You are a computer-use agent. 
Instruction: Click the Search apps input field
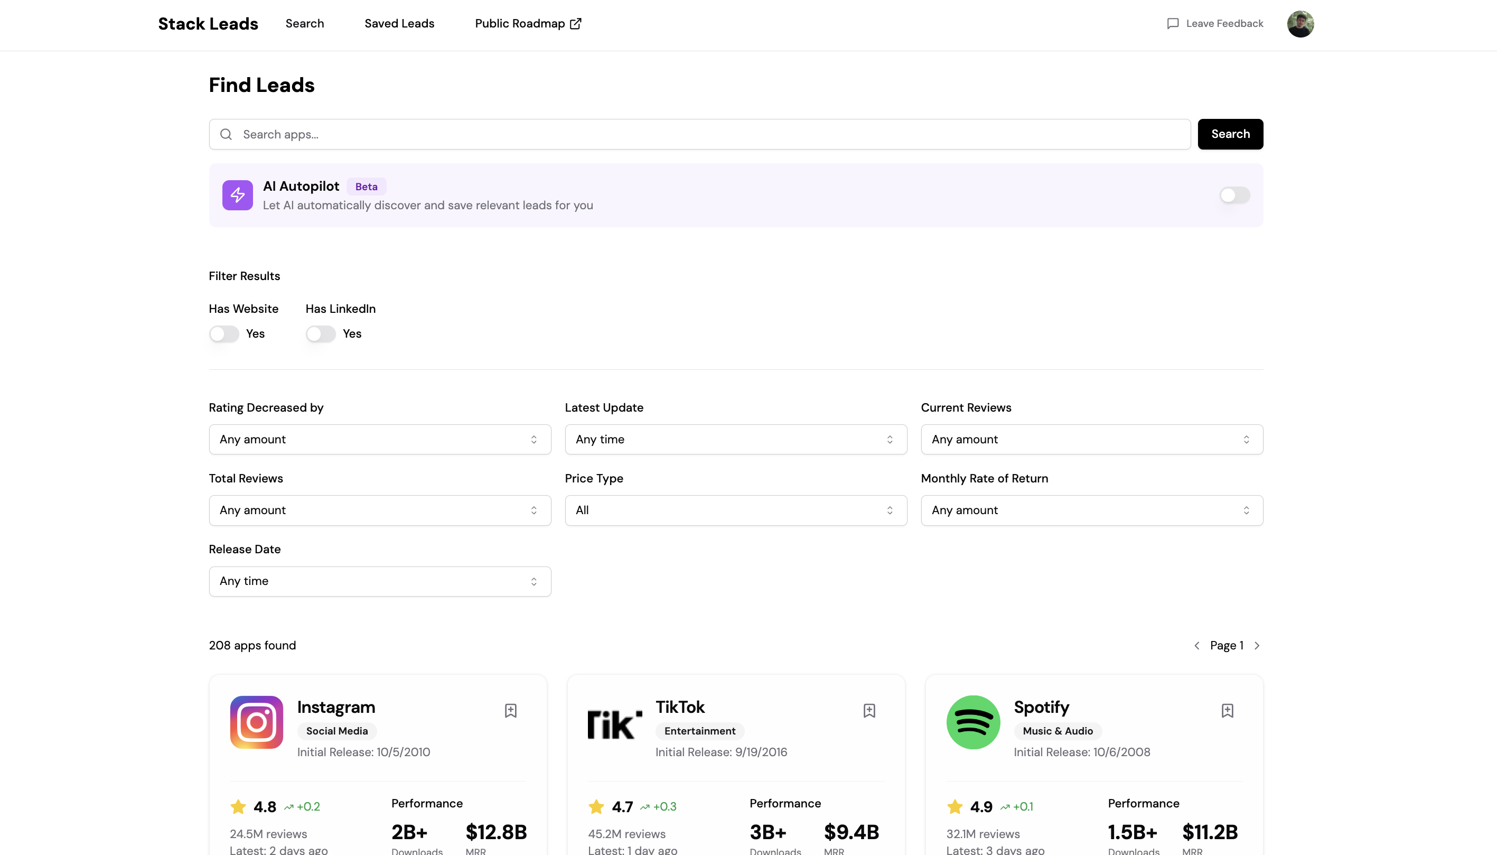pos(699,134)
